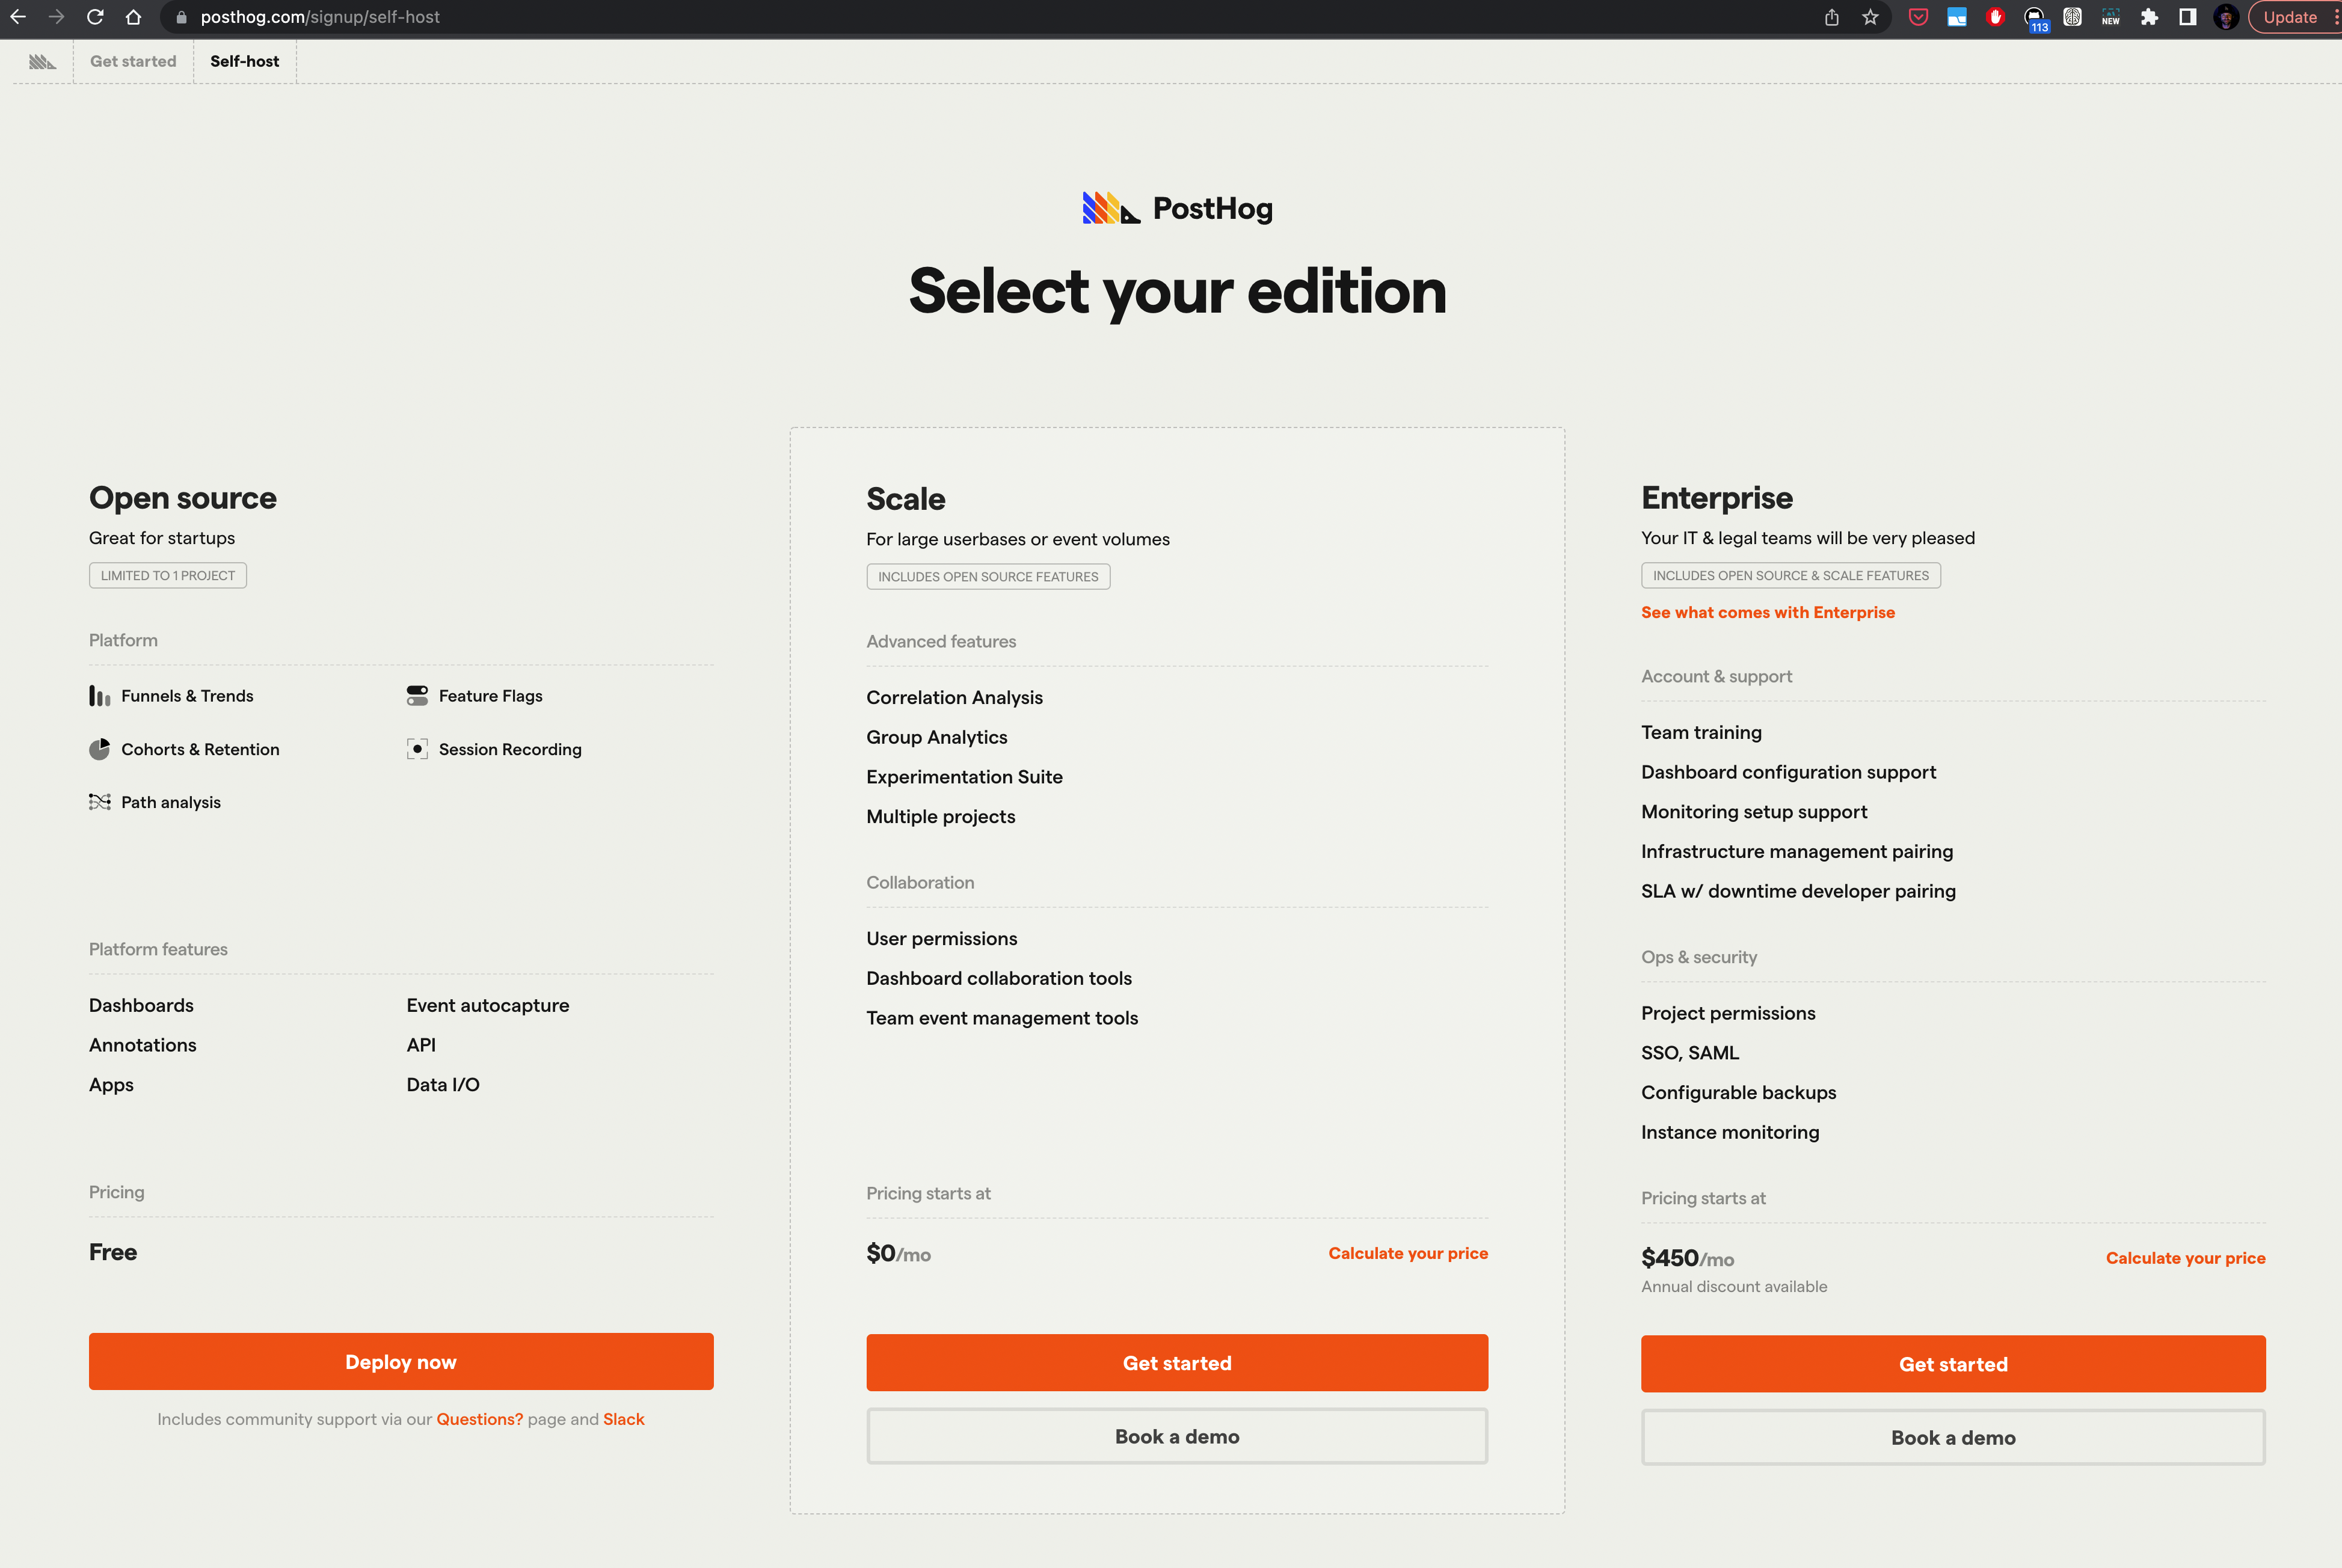
Task: Open the Slack community link
Action: [x=623, y=1419]
